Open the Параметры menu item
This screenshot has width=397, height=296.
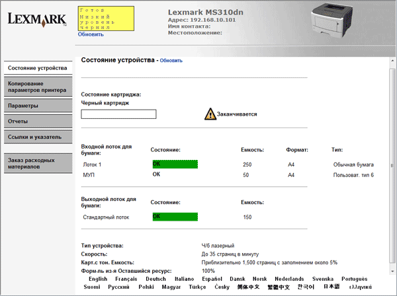click(38, 106)
